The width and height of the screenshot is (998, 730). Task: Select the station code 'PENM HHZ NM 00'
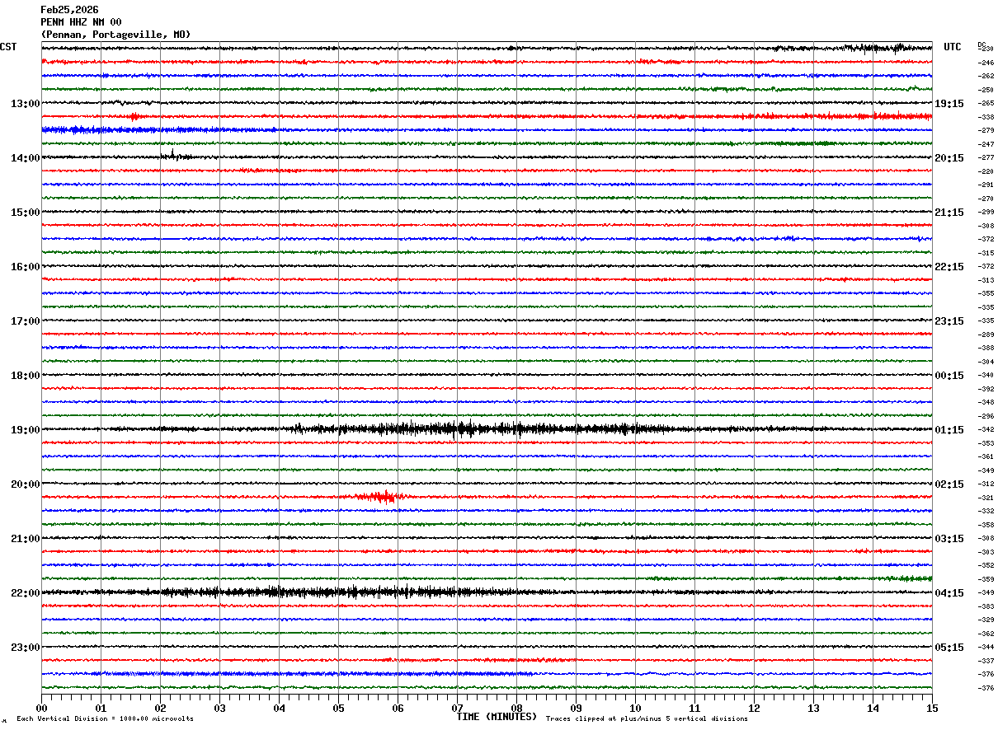81,22
